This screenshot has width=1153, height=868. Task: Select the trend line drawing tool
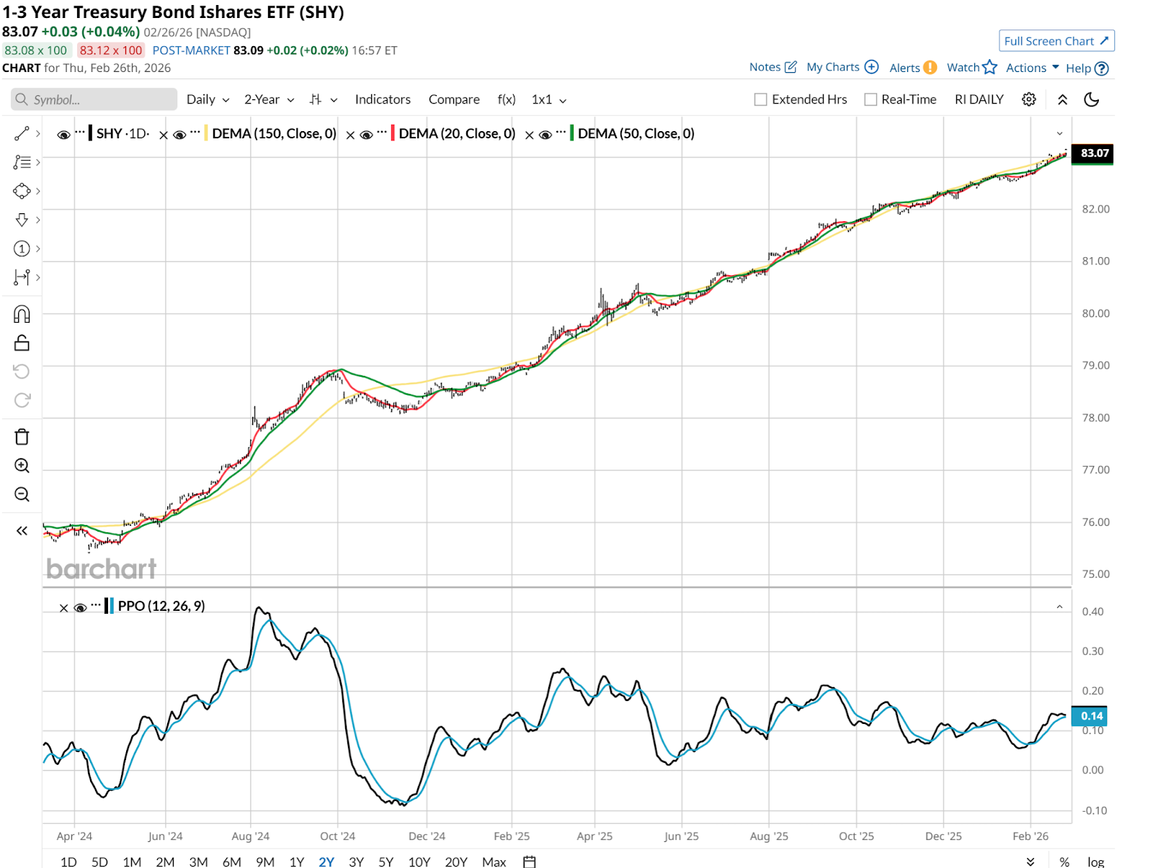(x=22, y=133)
